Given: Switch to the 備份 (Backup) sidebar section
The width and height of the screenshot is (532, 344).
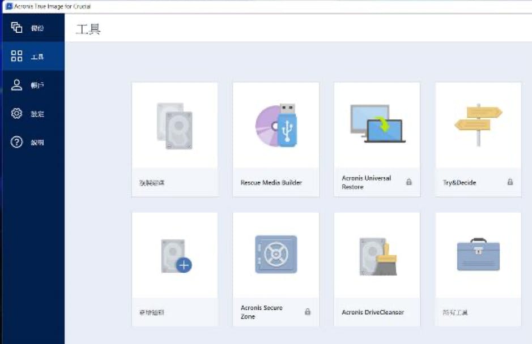Looking at the screenshot, I should 32,28.
